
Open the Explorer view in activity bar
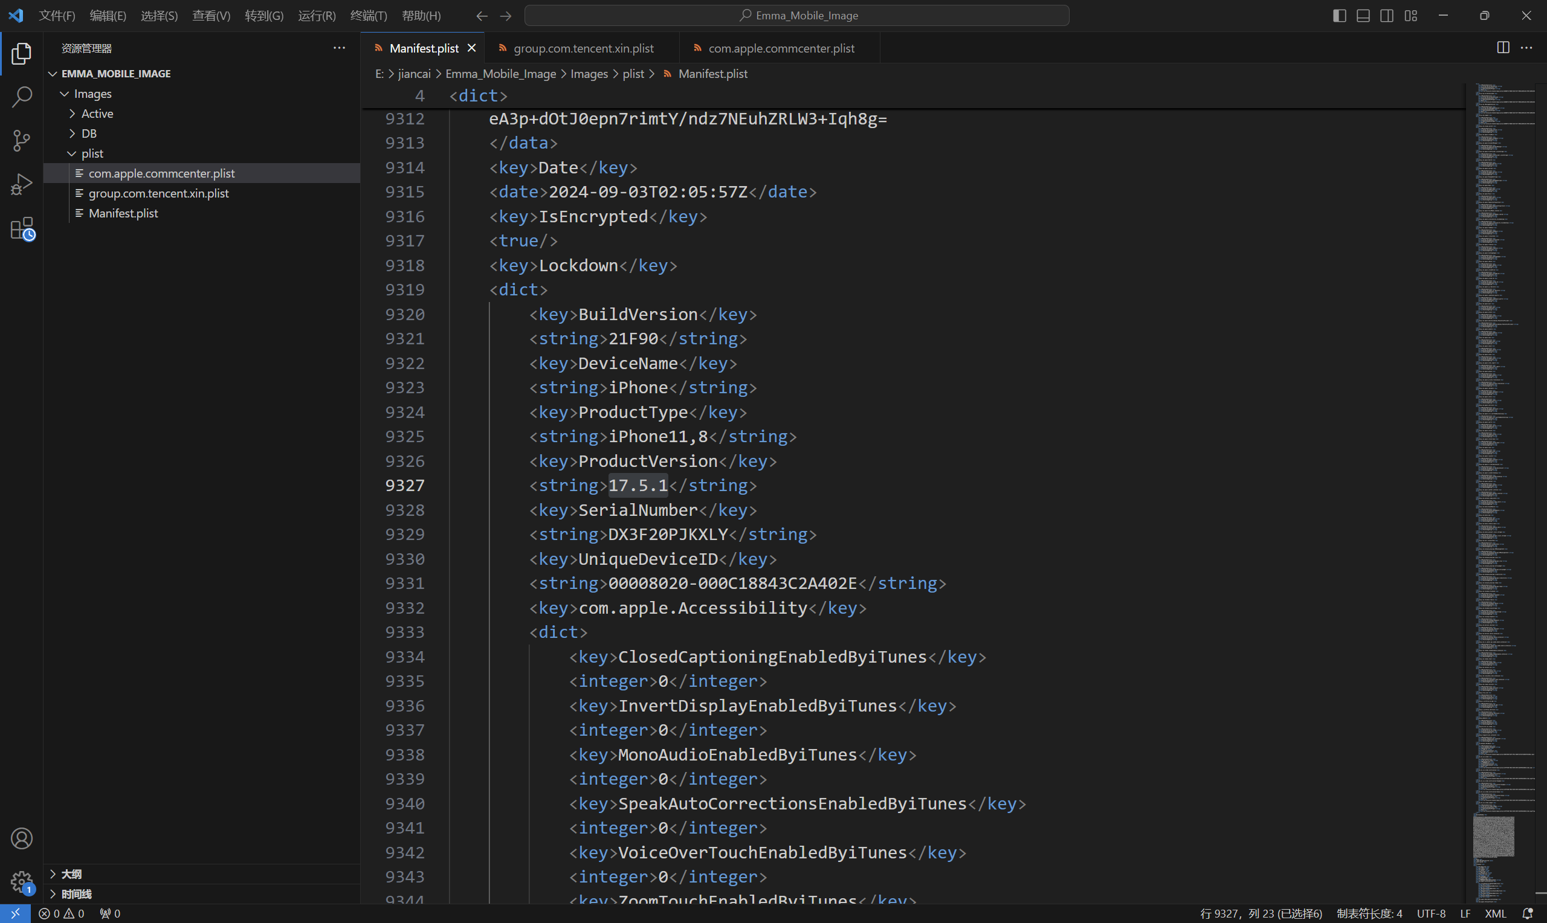coord(21,54)
